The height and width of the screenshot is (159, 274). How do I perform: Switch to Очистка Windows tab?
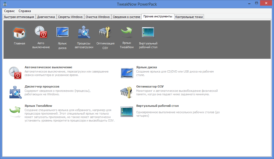click(98, 17)
